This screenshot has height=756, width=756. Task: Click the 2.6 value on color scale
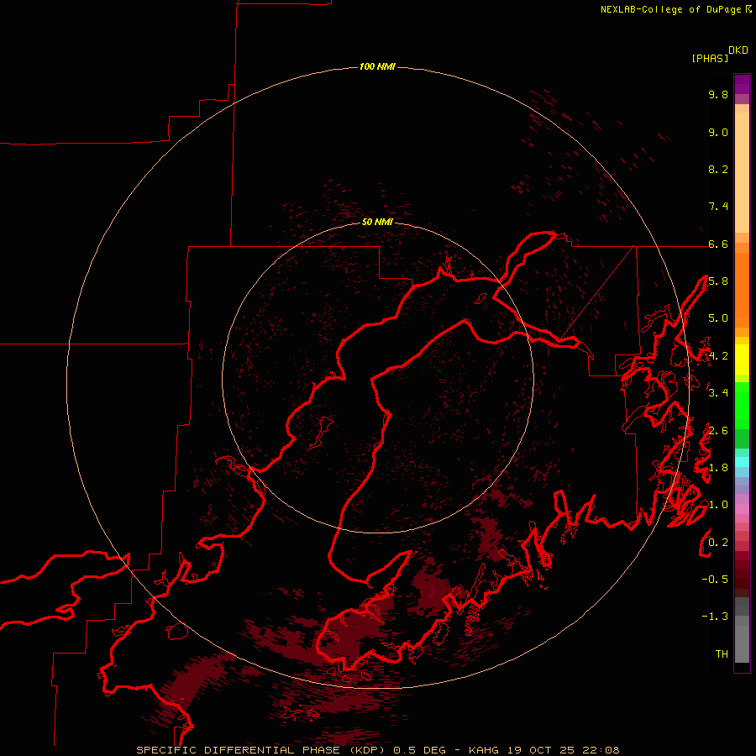pyautogui.click(x=718, y=431)
